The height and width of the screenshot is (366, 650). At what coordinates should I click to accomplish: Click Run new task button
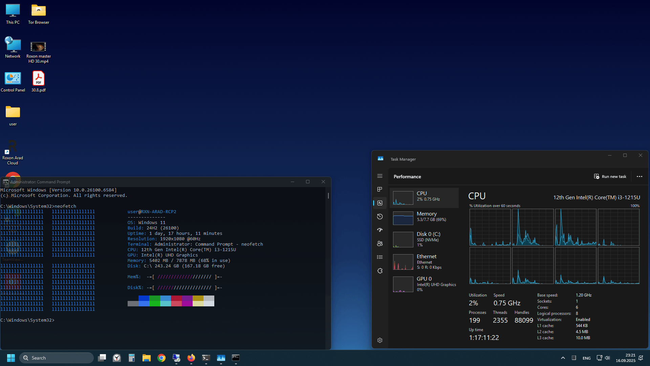point(610,177)
